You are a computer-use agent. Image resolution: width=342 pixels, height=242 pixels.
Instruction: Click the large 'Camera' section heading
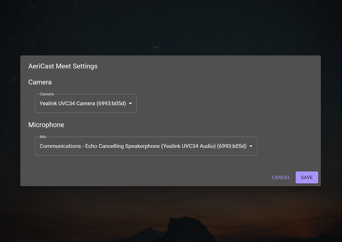pyautogui.click(x=40, y=82)
